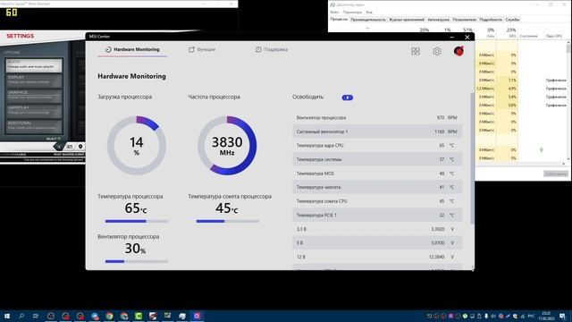Click the Снять задачу button in Task Manager
Image resolution: width=572 pixels, height=322 pixels.
coord(556,174)
